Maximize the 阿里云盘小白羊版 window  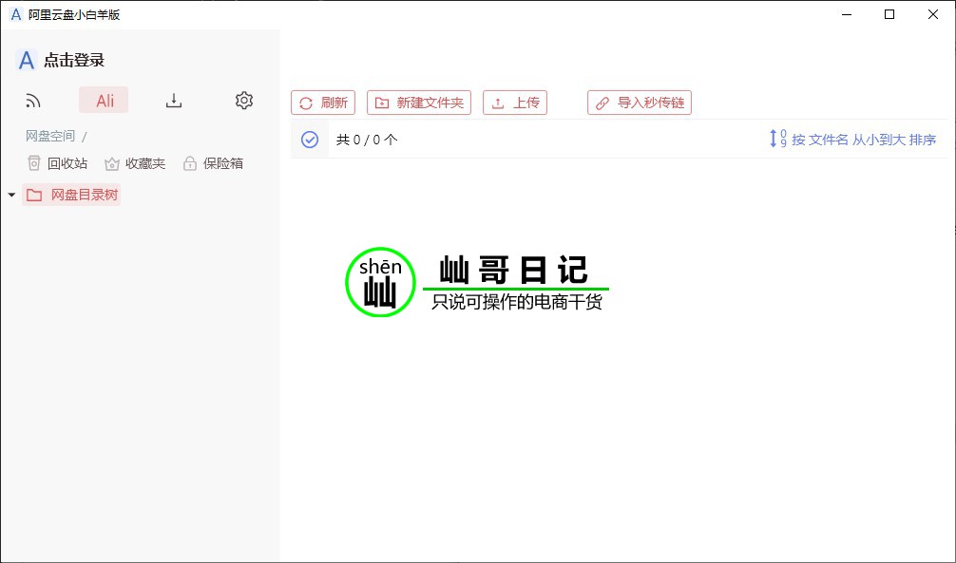tap(889, 14)
